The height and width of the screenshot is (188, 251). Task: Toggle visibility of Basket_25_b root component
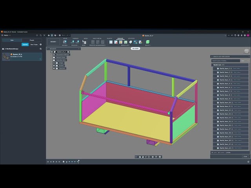(52, 52)
